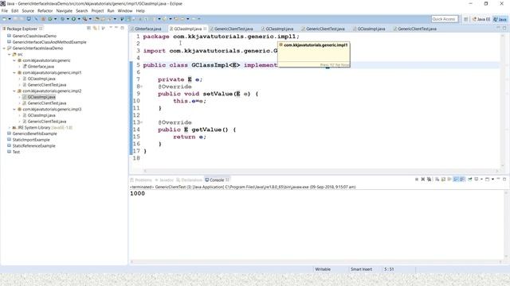
Task: Clear the Console output
Action: point(437,179)
